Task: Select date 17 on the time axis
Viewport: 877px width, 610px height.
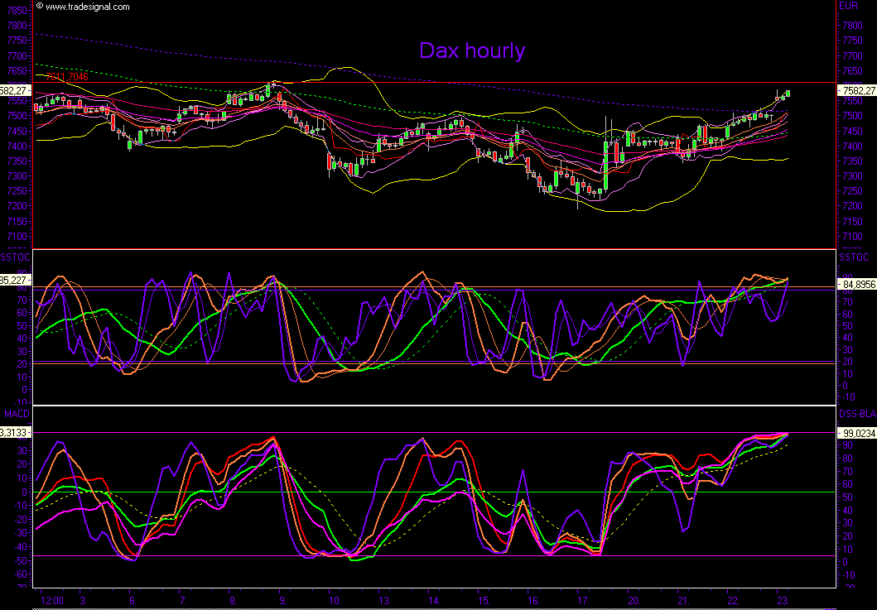Action: coord(582,599)
